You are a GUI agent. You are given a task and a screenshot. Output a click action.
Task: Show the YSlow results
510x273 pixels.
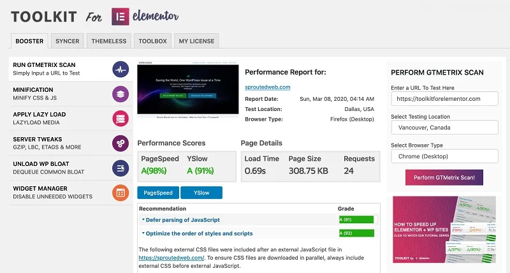point(201,193)
